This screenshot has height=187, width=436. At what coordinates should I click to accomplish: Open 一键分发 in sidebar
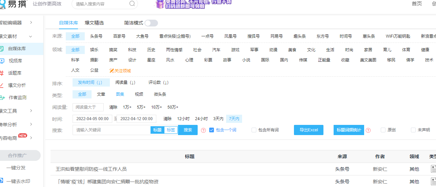coord(16,168)
